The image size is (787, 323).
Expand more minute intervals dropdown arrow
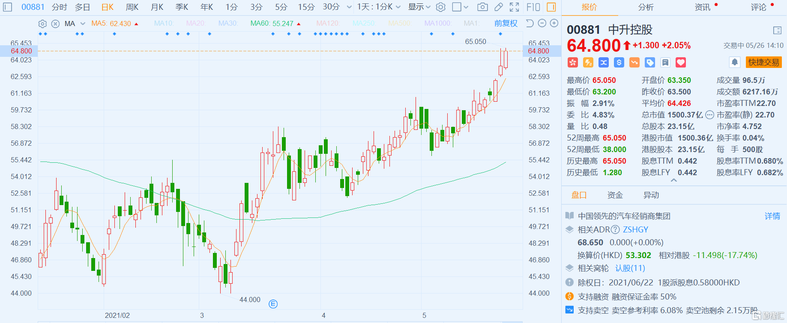click(349, 7)
